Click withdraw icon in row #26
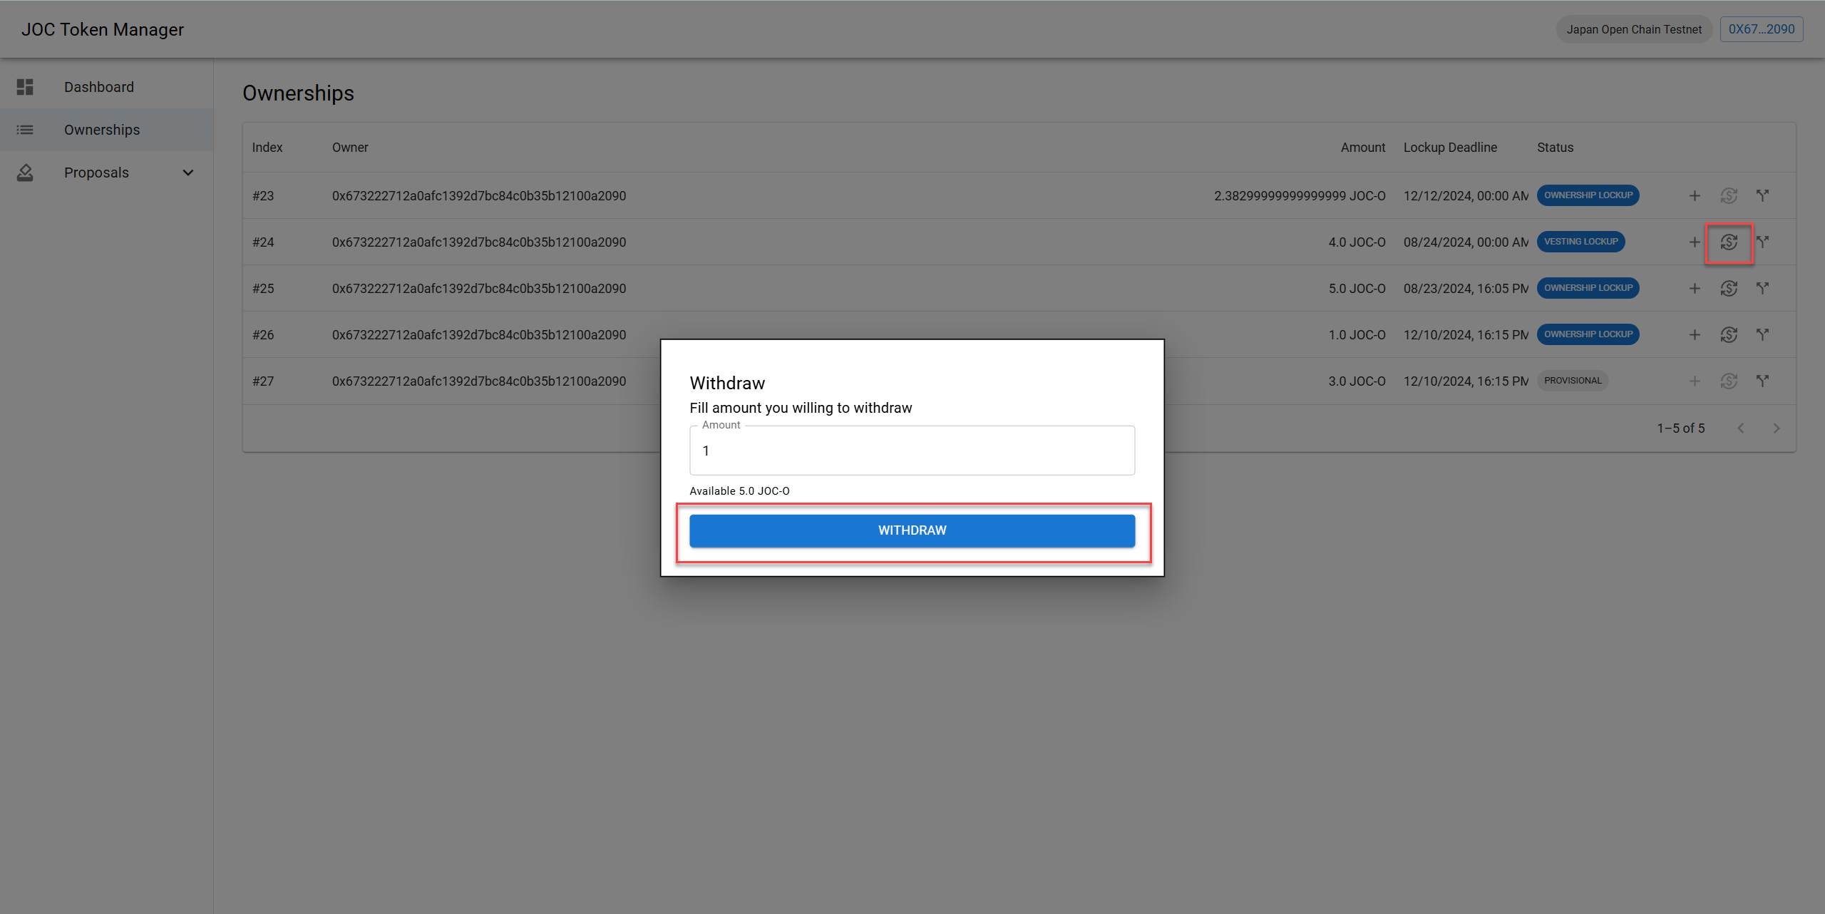The height and width of the screenshot is (914, 1825). [x=1729, y=334]
